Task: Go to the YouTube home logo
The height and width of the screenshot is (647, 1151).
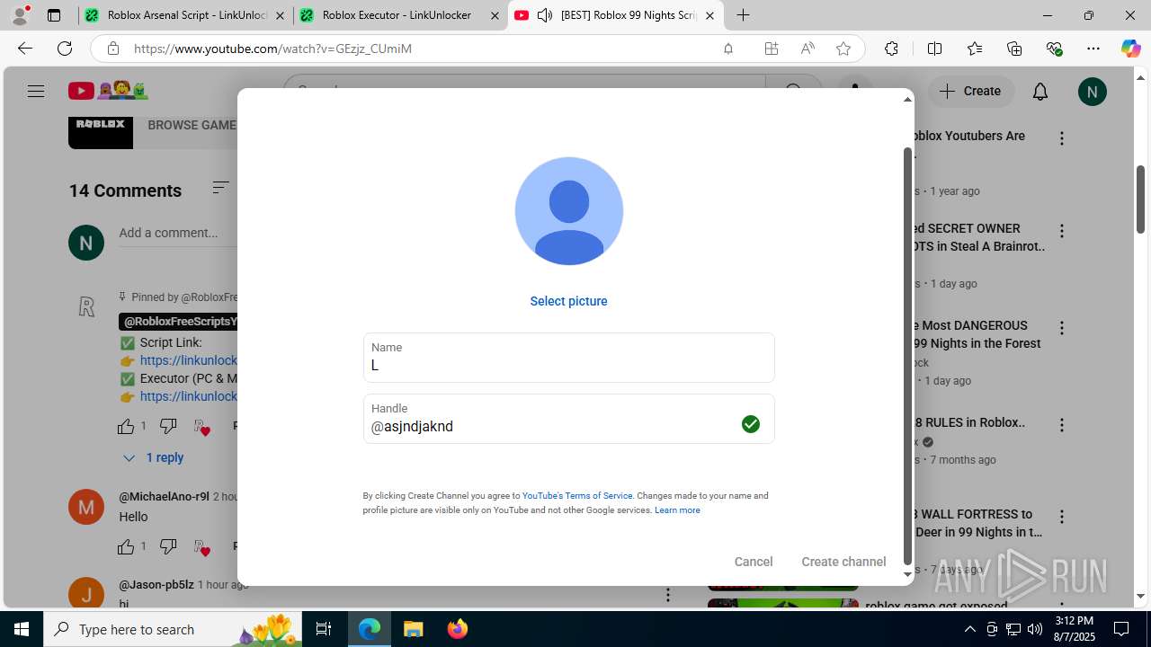Action: click(108, 91)
